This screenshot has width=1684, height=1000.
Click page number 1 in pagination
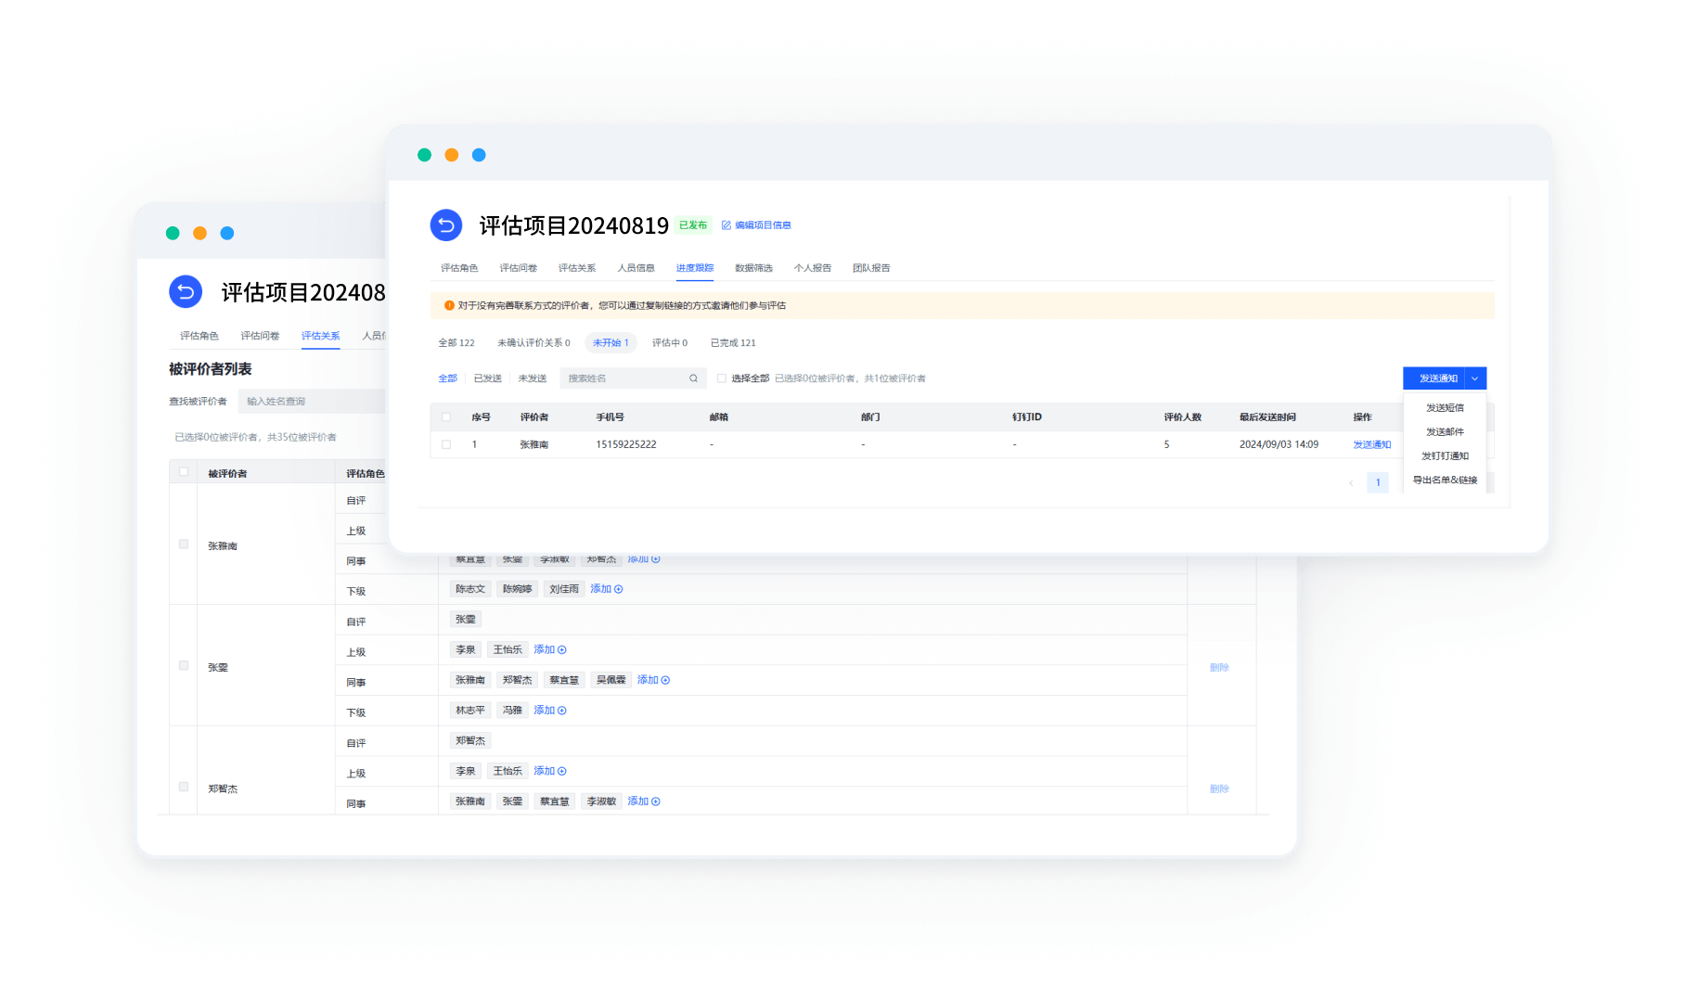(x=1378, y=482)
